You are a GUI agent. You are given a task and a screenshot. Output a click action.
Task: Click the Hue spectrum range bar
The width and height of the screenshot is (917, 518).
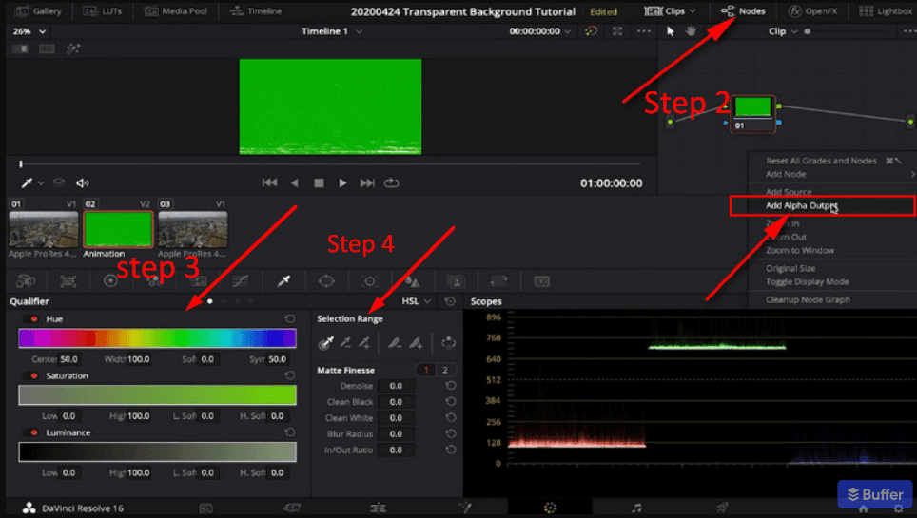[x=157, y=338]
